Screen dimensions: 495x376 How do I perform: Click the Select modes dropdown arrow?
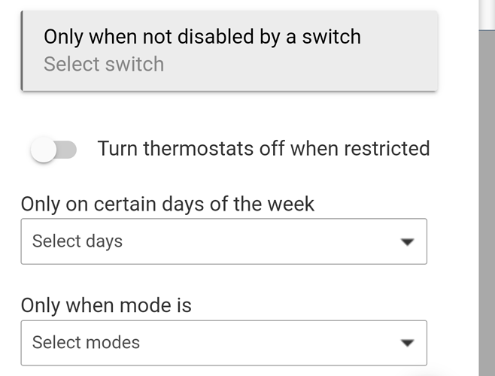(x=407, y=343)
